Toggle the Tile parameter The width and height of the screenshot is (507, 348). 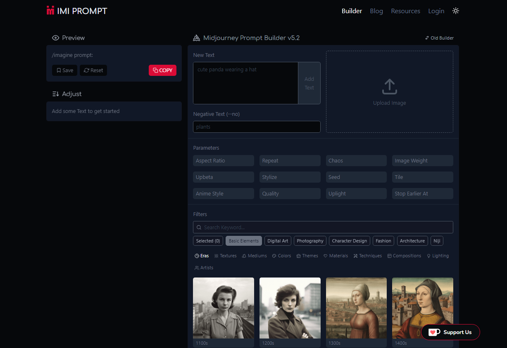pos(423,177)
